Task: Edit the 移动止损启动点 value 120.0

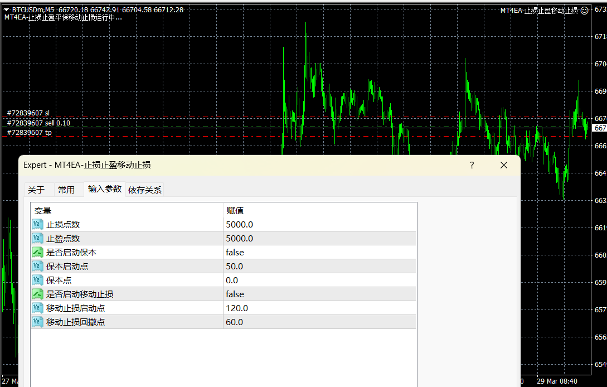Action: pyautogui.click(x=237, y=308)
